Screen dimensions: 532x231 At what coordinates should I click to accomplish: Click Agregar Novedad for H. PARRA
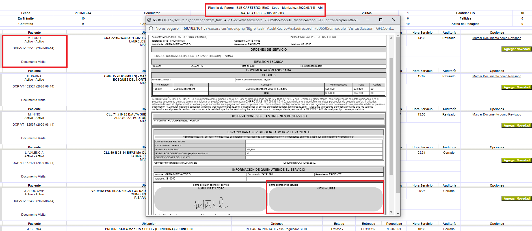tap(516, 87)
